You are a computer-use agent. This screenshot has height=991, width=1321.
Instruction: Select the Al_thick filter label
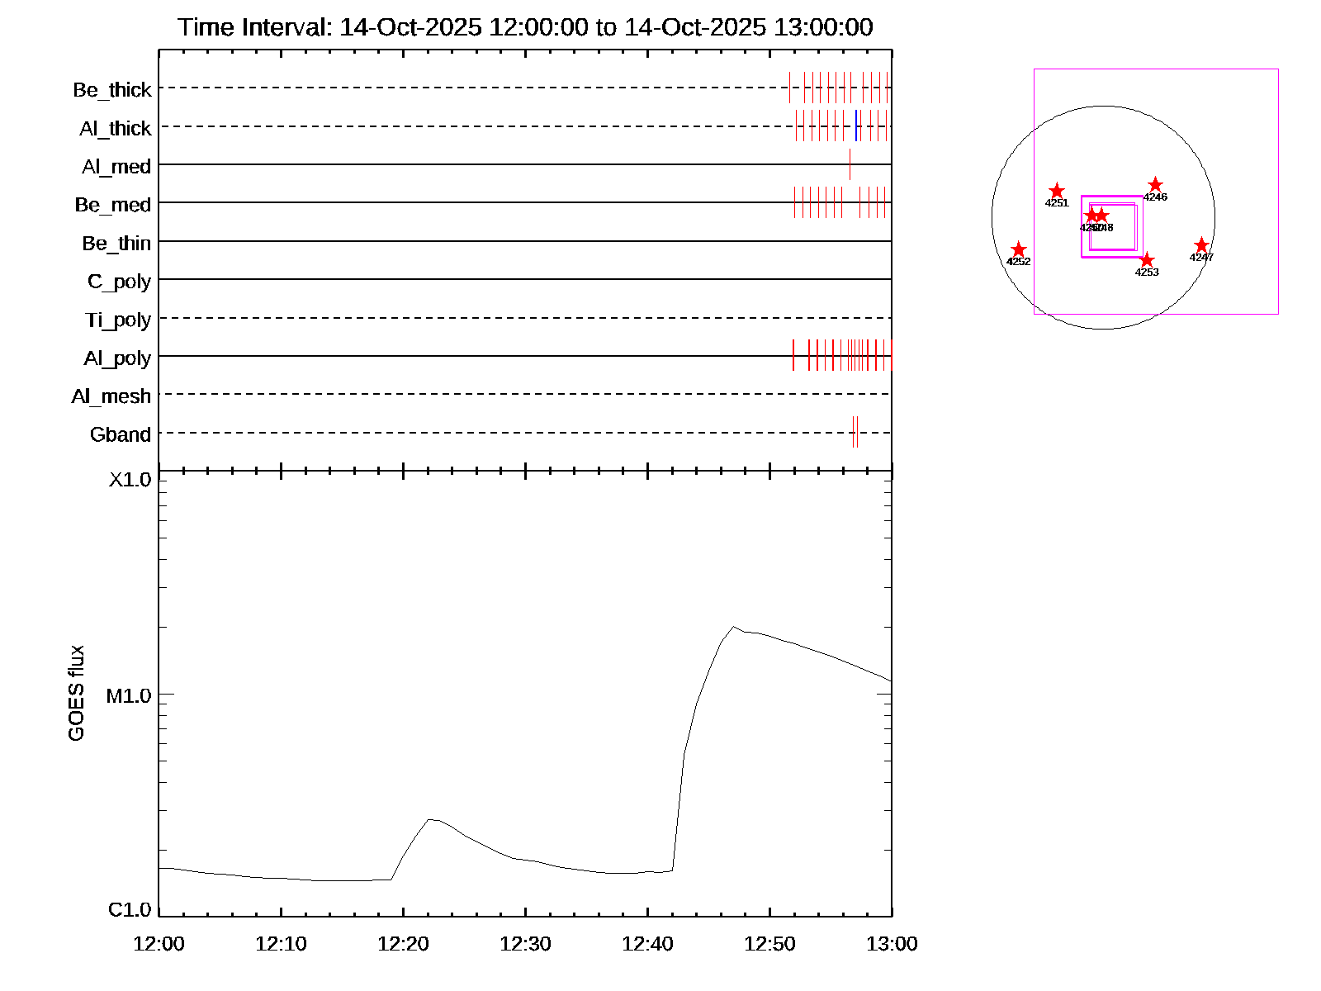pos(116,129)
